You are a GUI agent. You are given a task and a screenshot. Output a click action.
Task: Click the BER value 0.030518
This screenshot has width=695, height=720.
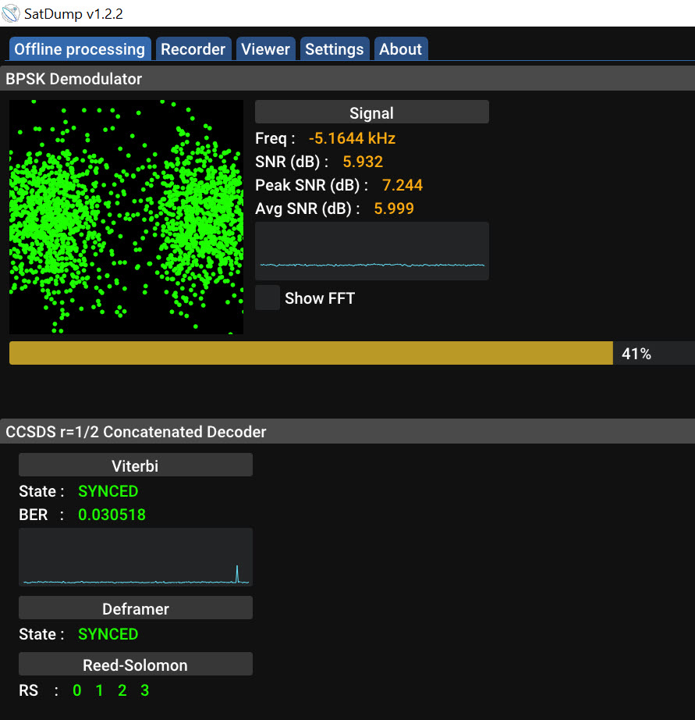[112, 515]
